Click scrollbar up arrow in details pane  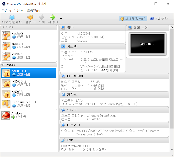point(172,27)
